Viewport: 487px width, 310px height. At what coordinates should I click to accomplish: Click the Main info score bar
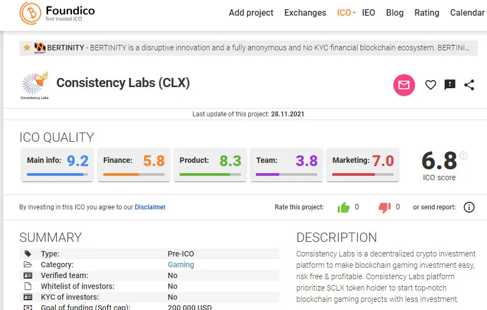[57, 175]
